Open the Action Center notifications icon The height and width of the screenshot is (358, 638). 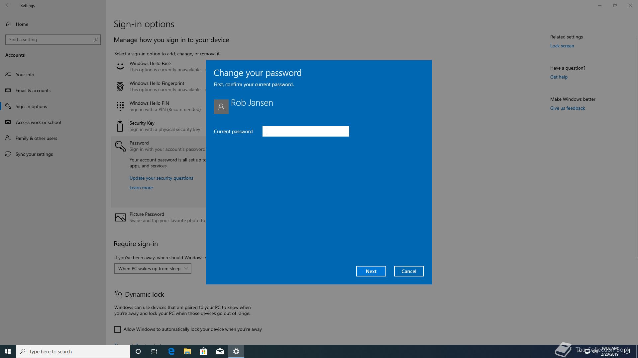click(627, 351)
